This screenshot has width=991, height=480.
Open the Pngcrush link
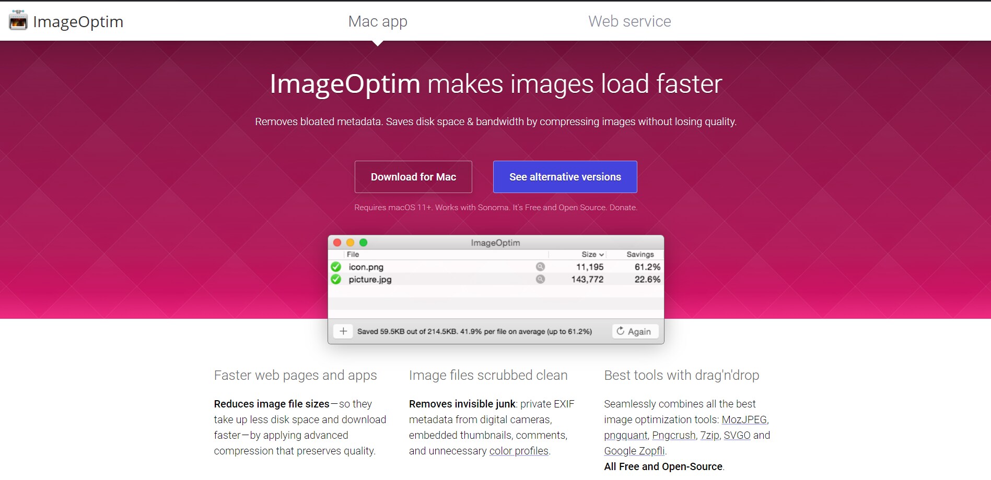pyautogui.click(x=674, y=435)
